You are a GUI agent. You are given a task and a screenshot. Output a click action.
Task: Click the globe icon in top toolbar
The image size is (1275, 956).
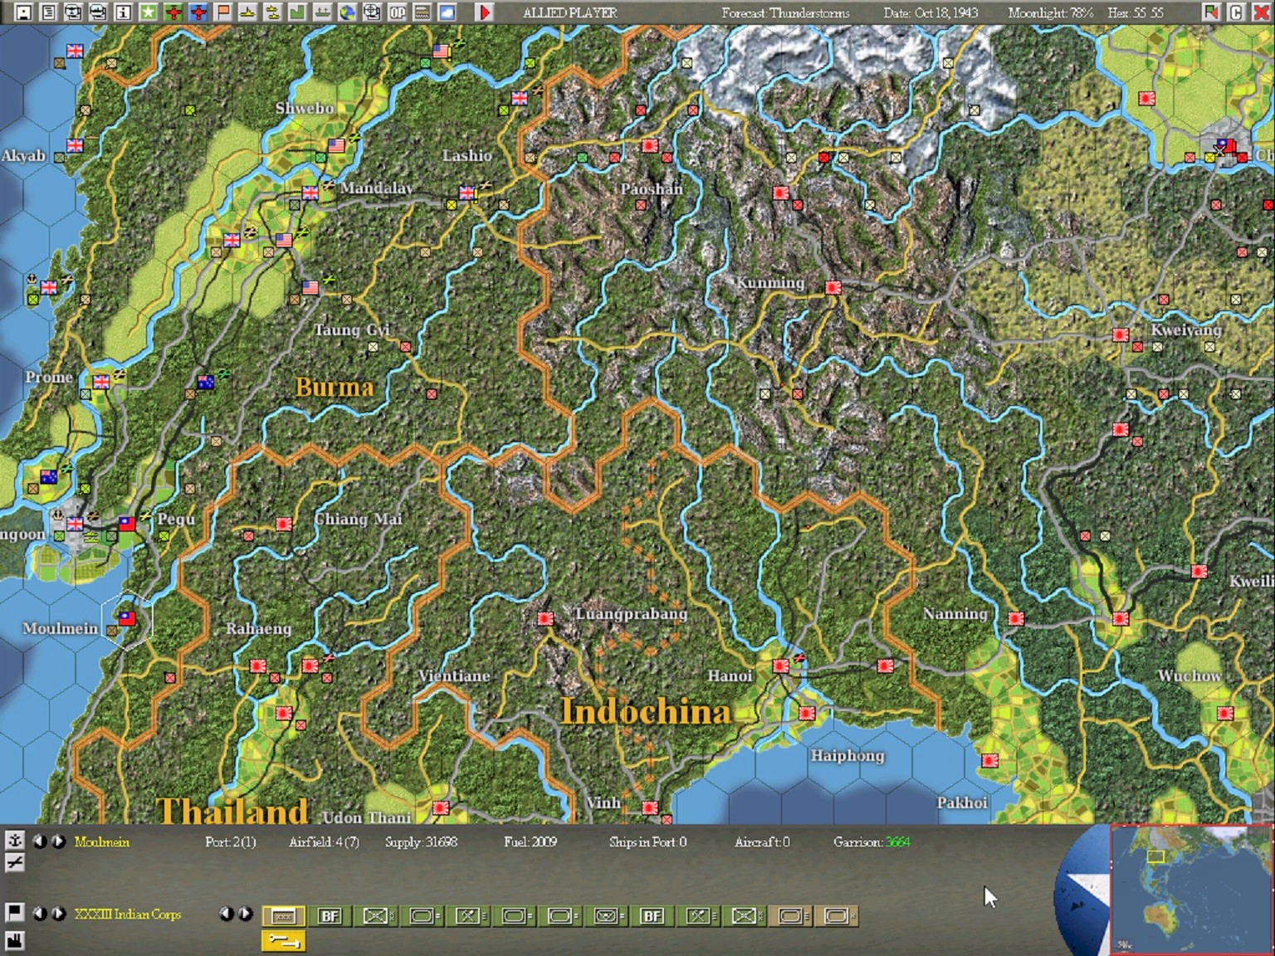348,12
